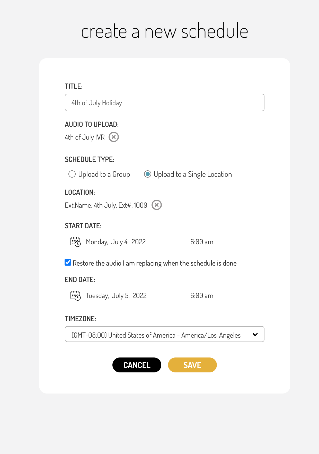Open the start date calendar icon
This screenshot has height=454, width=319.
pos(75,242)
